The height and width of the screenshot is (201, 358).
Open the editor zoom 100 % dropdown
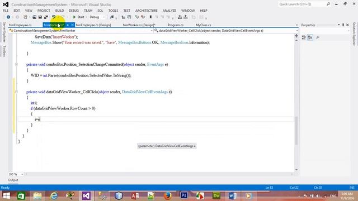(x=22, y=174)
